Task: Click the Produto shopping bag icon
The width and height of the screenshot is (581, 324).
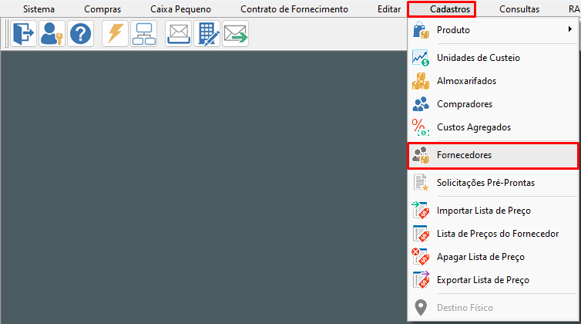Action: click(x=421, y=30)
